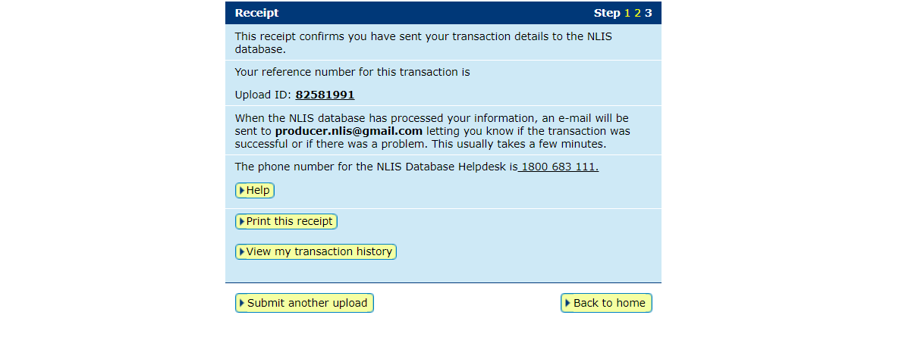The height and width of the screenshot is (340, 902).
Task: Click the Receipt header title
Action: [x=256, y=13]
